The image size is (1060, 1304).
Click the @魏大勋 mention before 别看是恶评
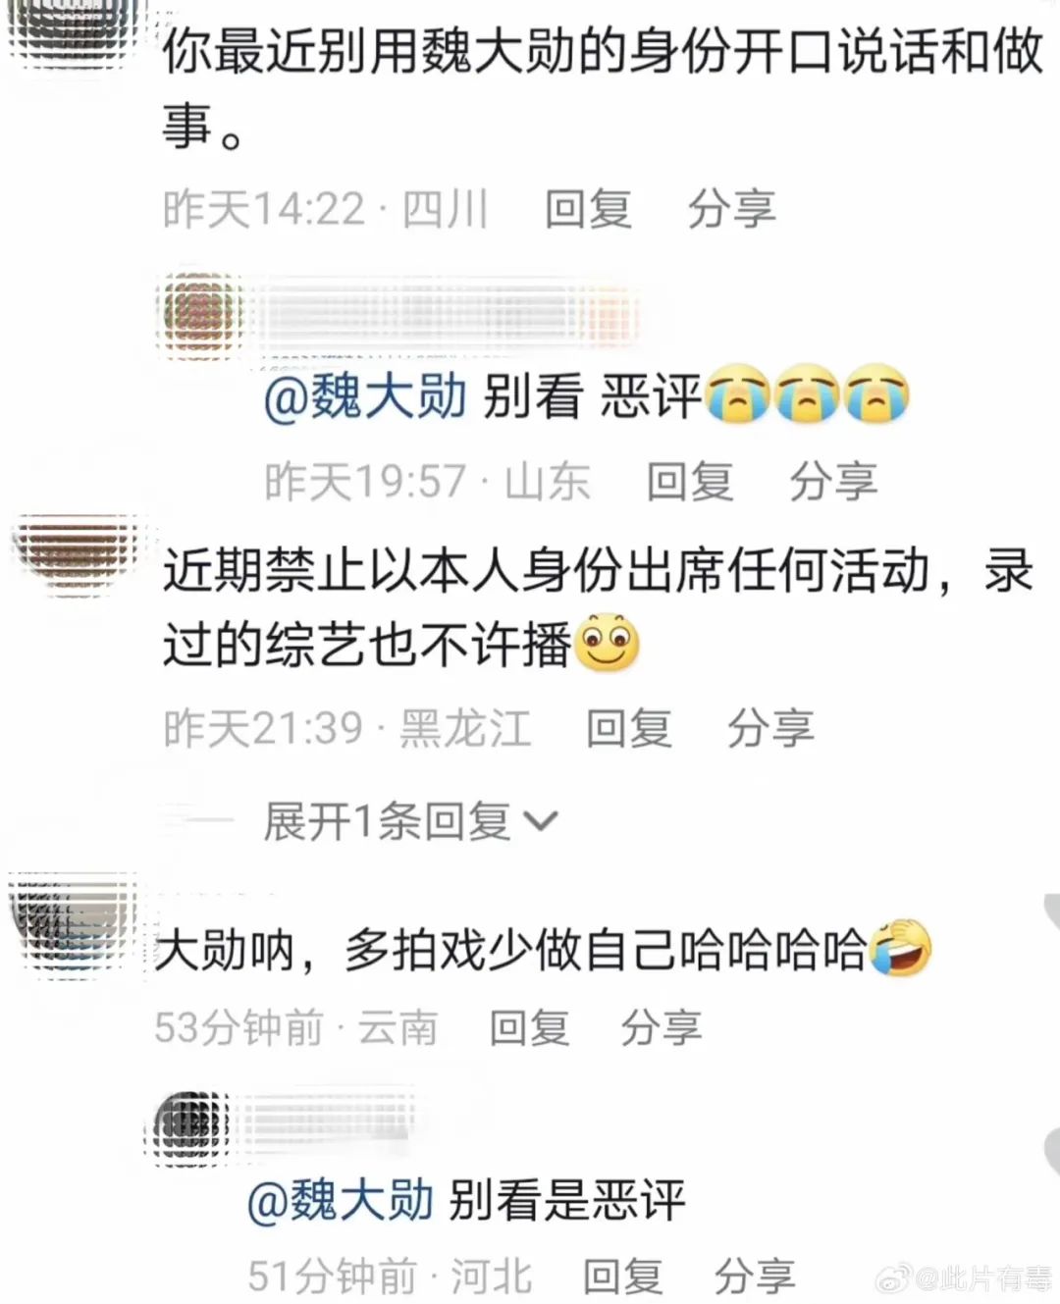point(340,1200)
